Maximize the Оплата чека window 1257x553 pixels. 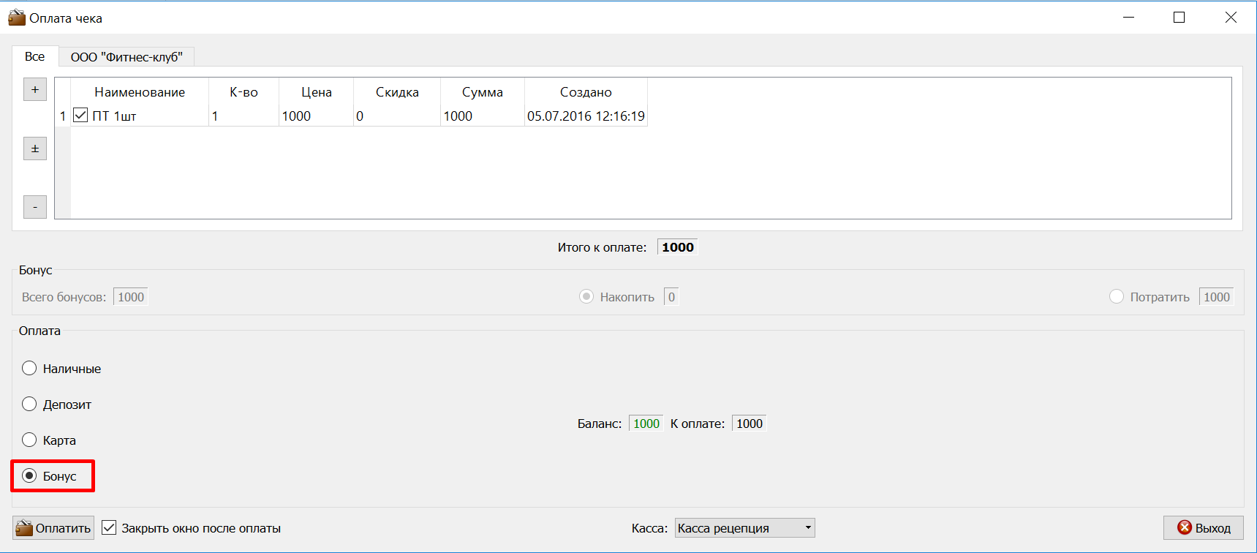(x=1179, y=18)
